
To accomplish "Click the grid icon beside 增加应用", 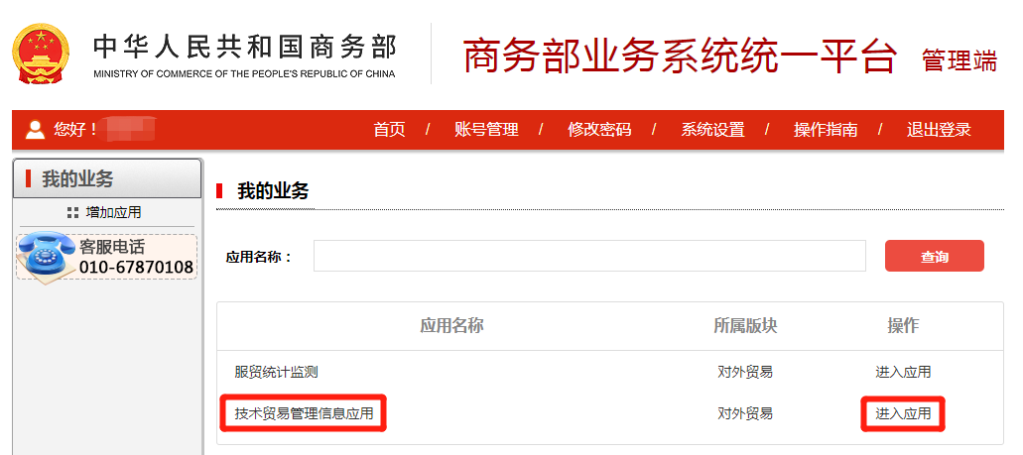I will pyautogui.click(x=73, y=212).
